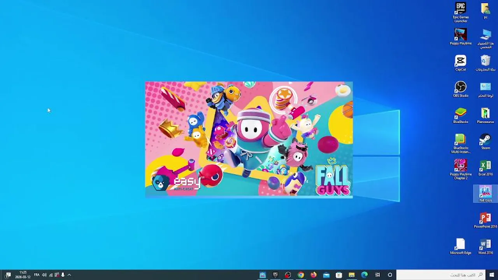The height and width of the screenshot is (280, 498).
Task: Open the PowerPoint 2016 desktop shortcut
Action: (x=485, y=220)
